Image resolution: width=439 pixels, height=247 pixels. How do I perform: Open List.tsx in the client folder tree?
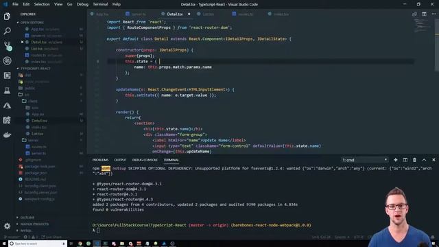pyautogui.click(x=37, y=134)
